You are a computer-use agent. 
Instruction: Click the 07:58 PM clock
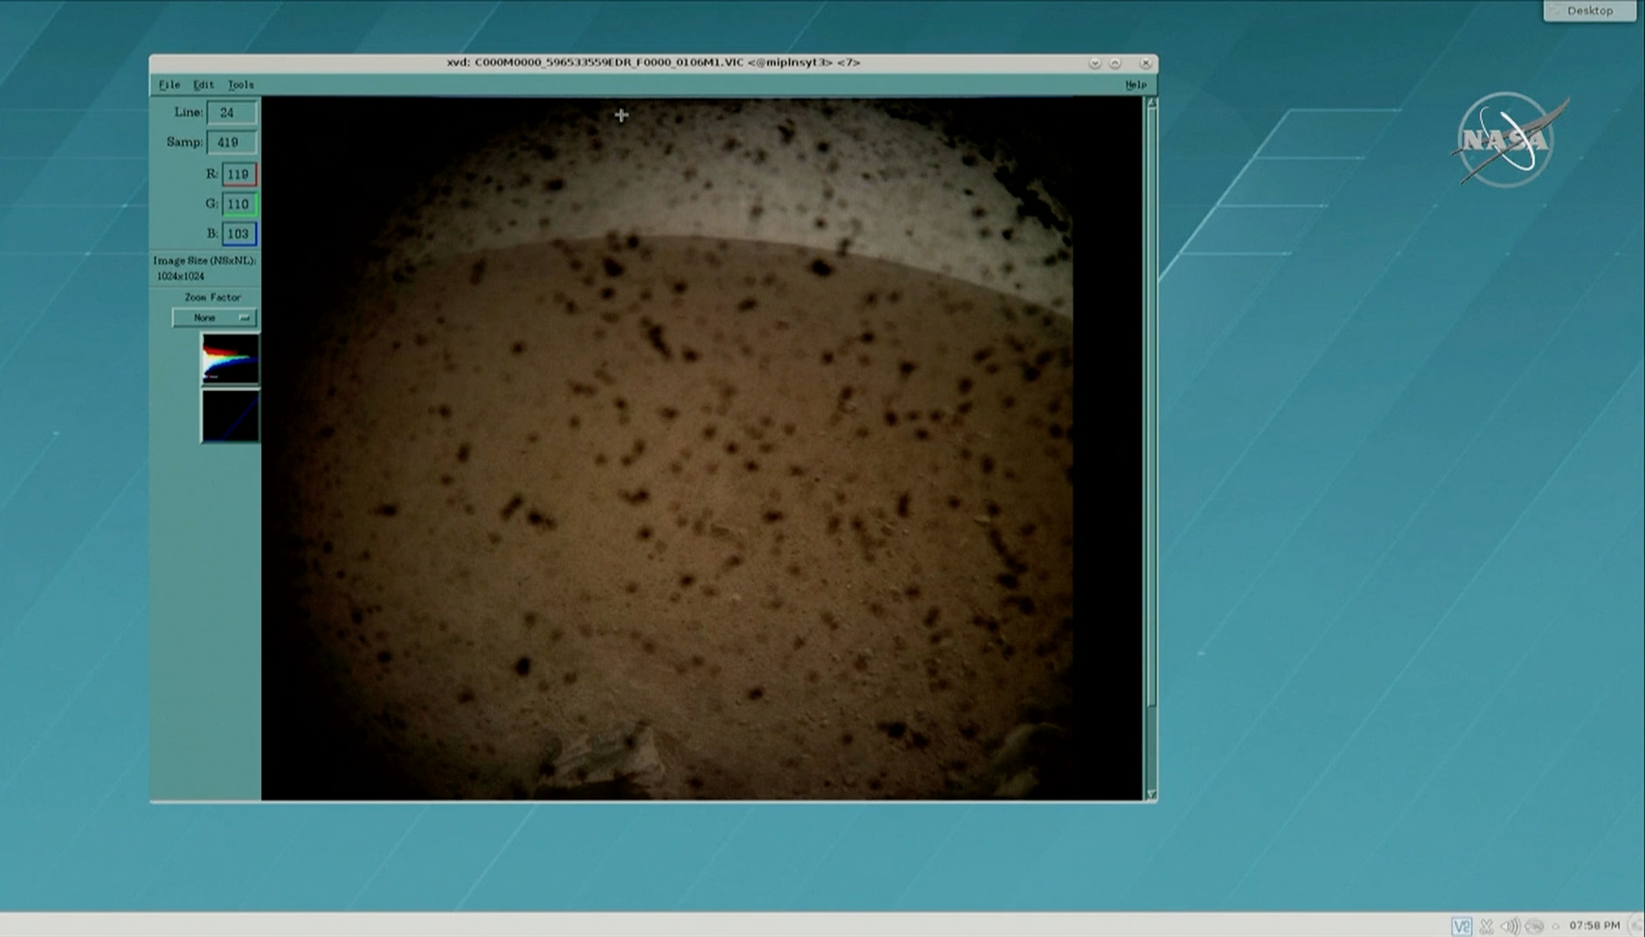pos(1595,926)
